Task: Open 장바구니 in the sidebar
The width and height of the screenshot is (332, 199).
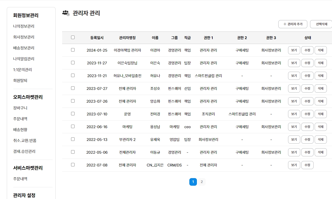Action: click(20, 108)
